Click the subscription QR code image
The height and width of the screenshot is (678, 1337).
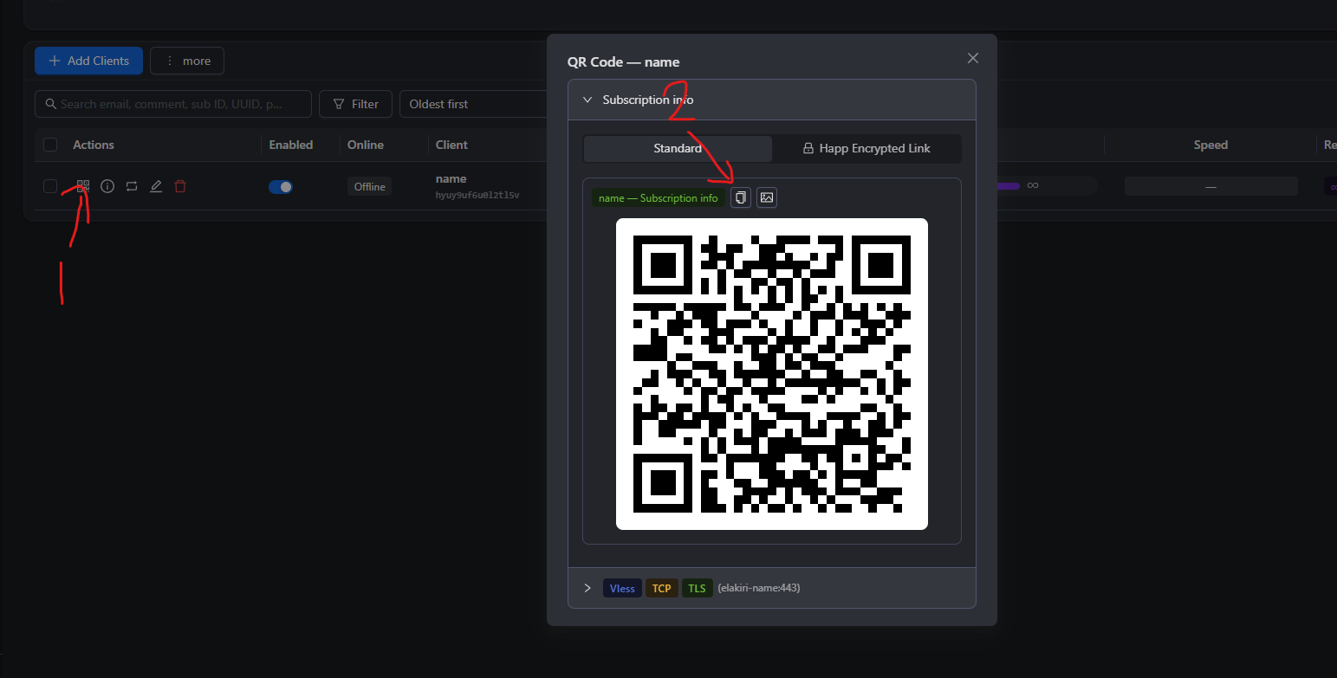(772, 374)
